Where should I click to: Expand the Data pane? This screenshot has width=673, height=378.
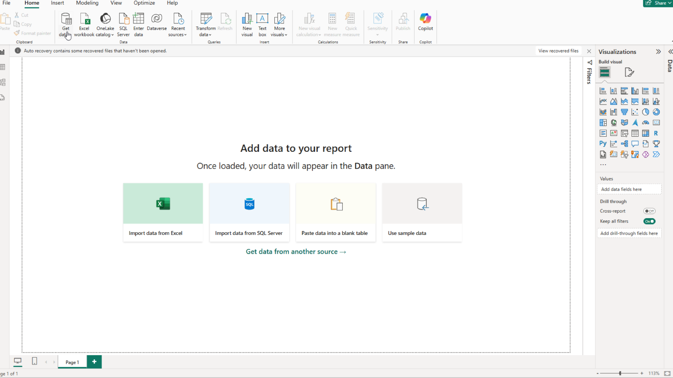(x=670, y=51)
